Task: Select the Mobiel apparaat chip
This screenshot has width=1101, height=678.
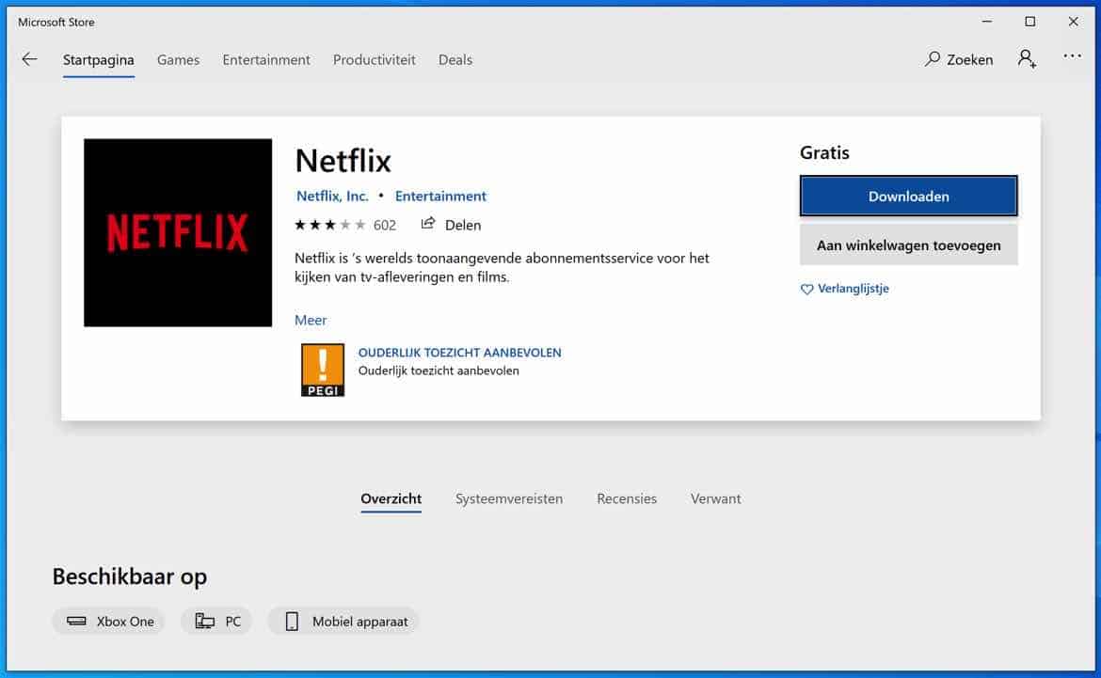Action: pyautogui.click(x=343, y=622)
